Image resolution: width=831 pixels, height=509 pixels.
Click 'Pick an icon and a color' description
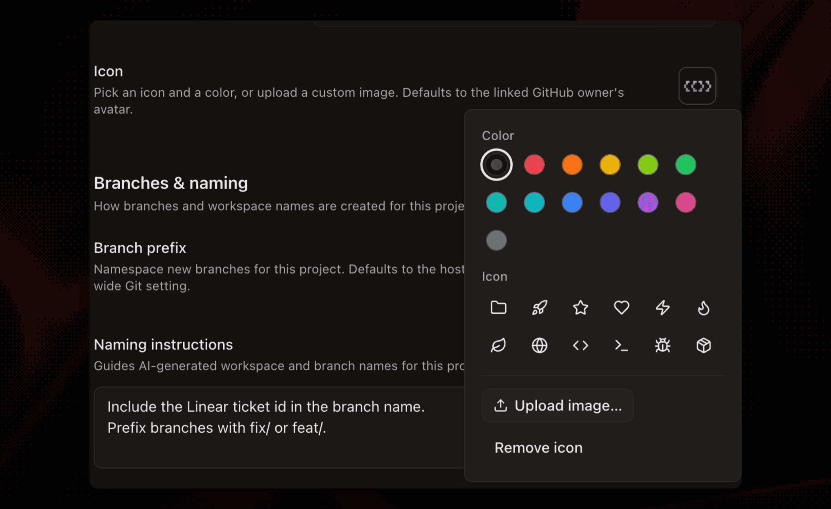pos(359,101)
